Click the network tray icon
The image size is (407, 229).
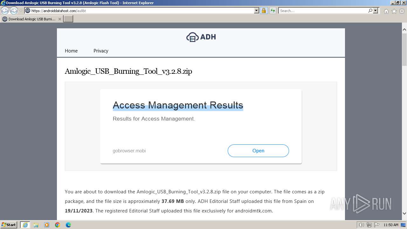369,225
